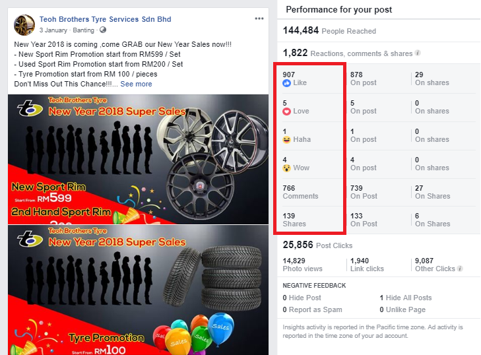
Task: Expand post text with See more
Action: pos(136,84)
